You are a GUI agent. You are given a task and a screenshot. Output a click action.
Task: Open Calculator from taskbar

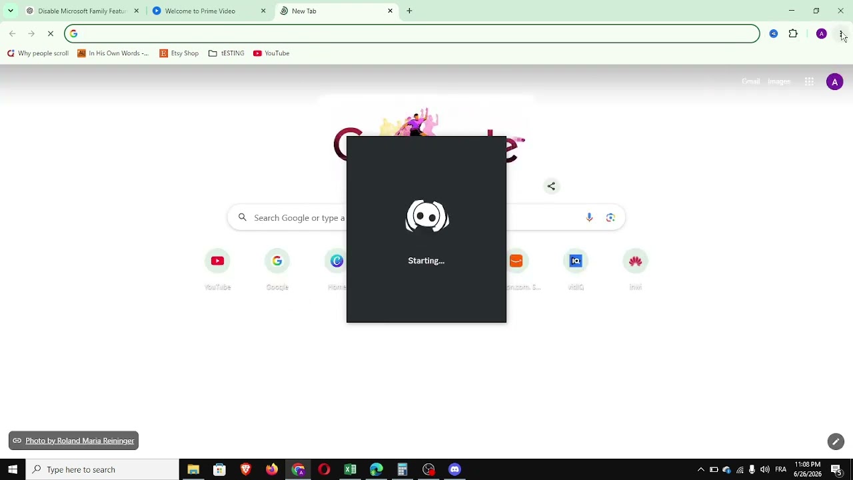click(403, 469)
